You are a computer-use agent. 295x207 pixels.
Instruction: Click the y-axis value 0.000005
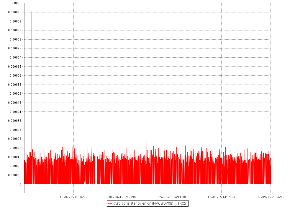(x=14, y=175)
